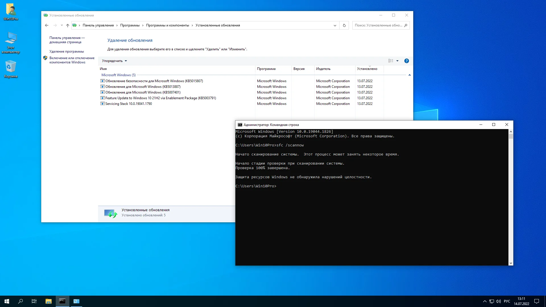Open Удаление программы link

[67, 51]
